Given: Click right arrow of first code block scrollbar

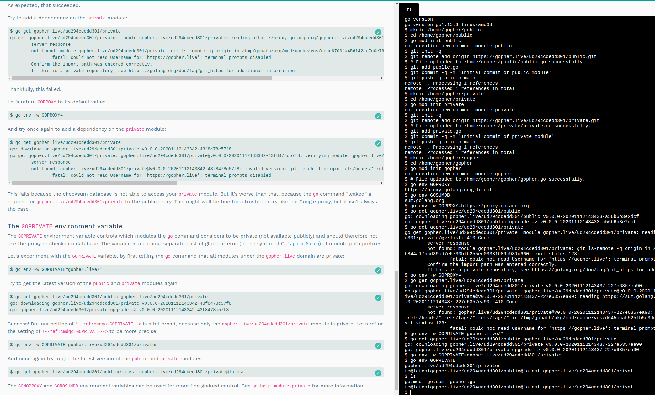Looking at the screenshot, I should tap(381, 78).
